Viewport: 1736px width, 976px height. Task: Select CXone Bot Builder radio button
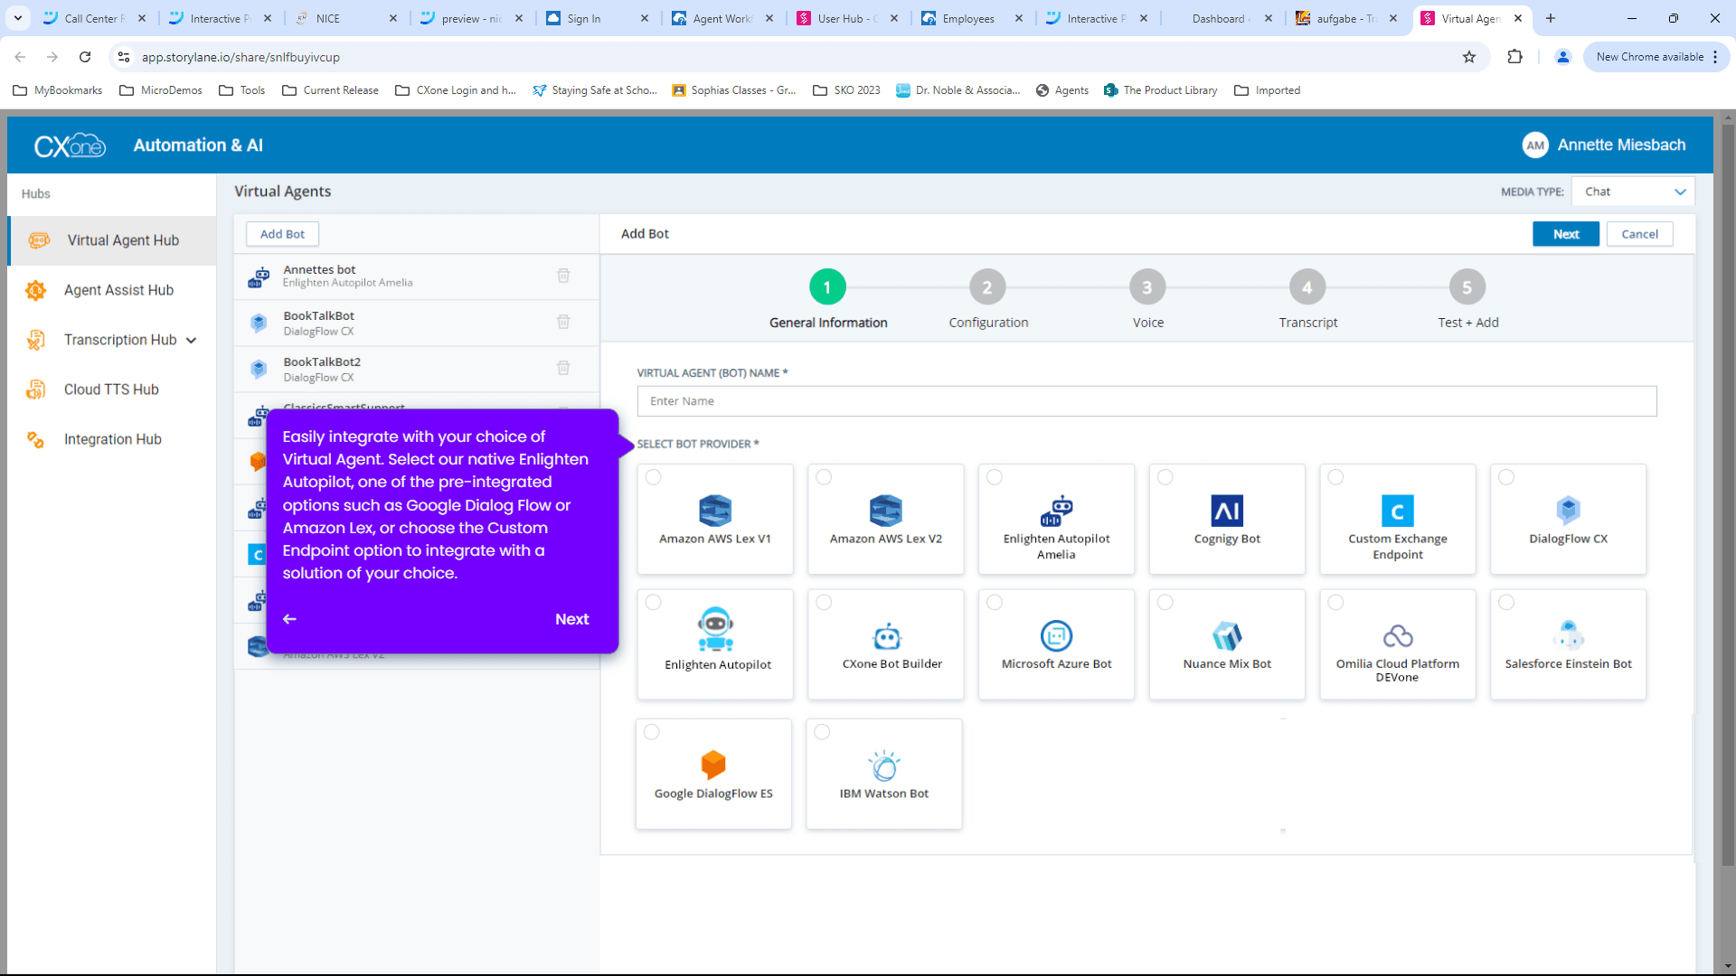824,603
